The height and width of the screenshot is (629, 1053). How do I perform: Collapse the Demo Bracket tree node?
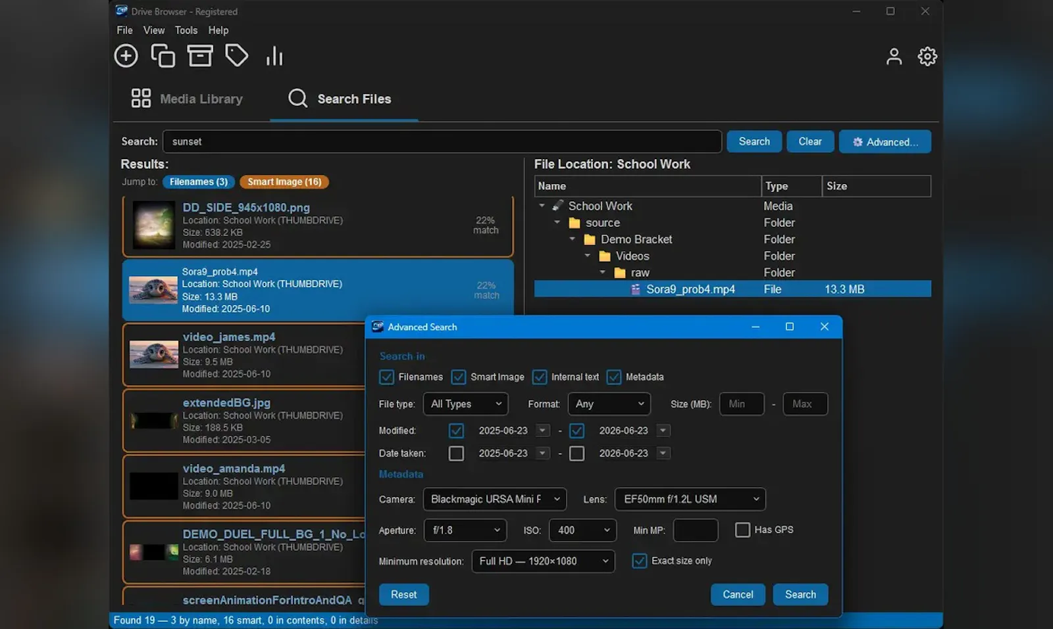pos(572,239)
